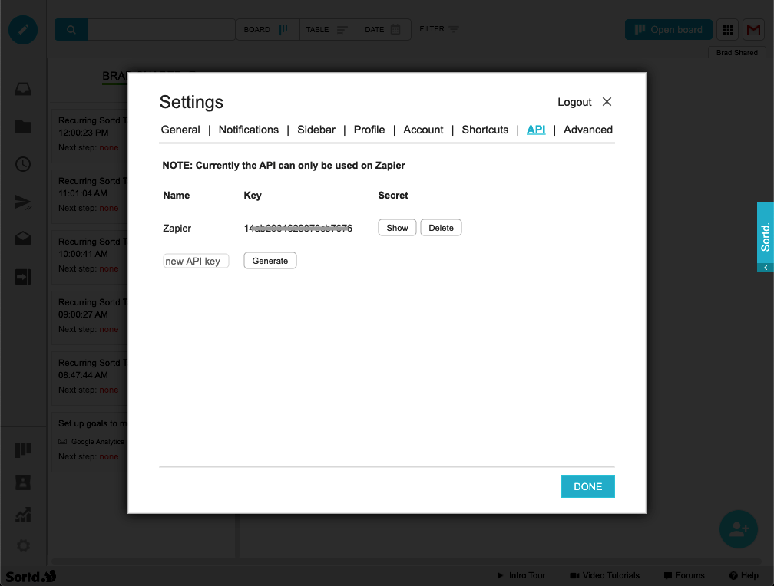Image resolution: width=774 pixels, height=586 pixels.
Task: Open the Sidebar settings tab
Action: 316,130
